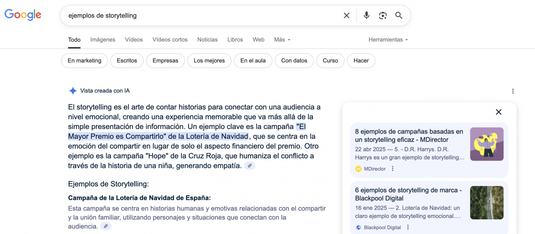This screenshot has height=234, width=535.
Task: Click 'Campaña de la Lotería de Navidad de España:' heading
Action: click(x=140, y=198)
